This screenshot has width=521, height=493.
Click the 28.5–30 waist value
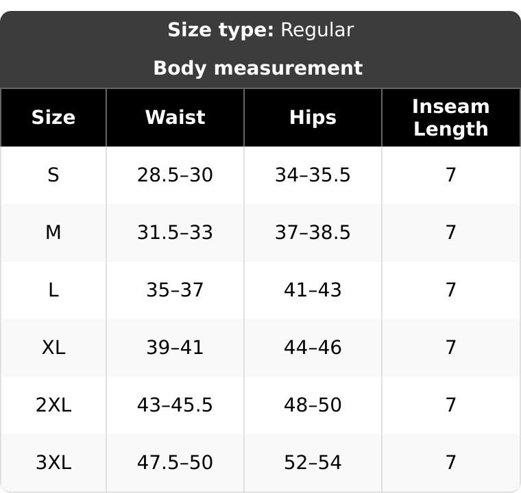coord(175,175)
